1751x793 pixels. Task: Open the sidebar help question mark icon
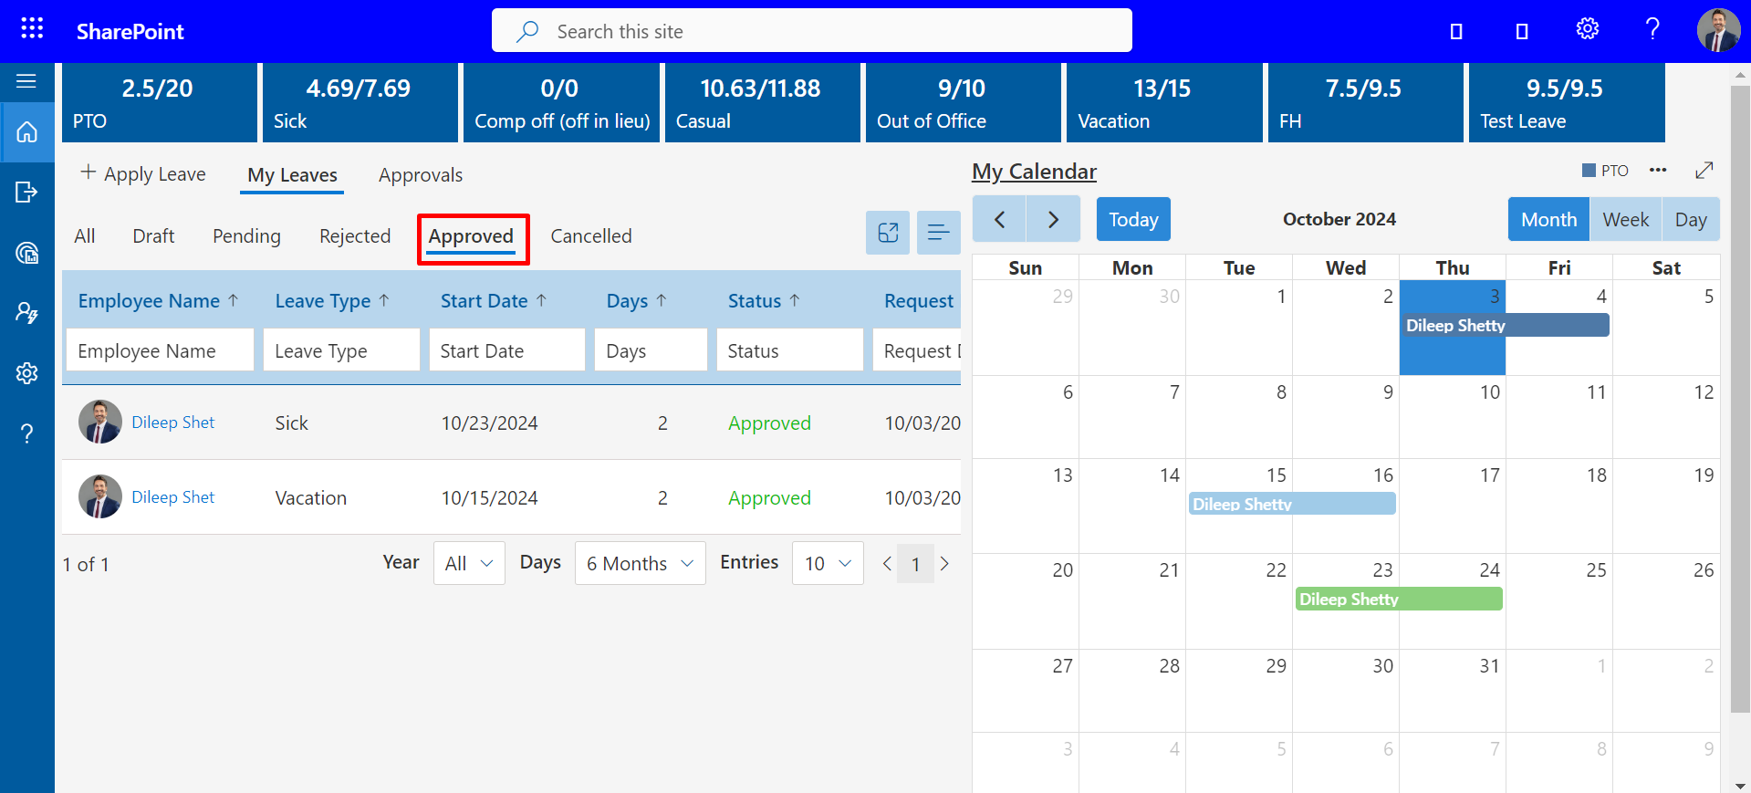point(27,433)
